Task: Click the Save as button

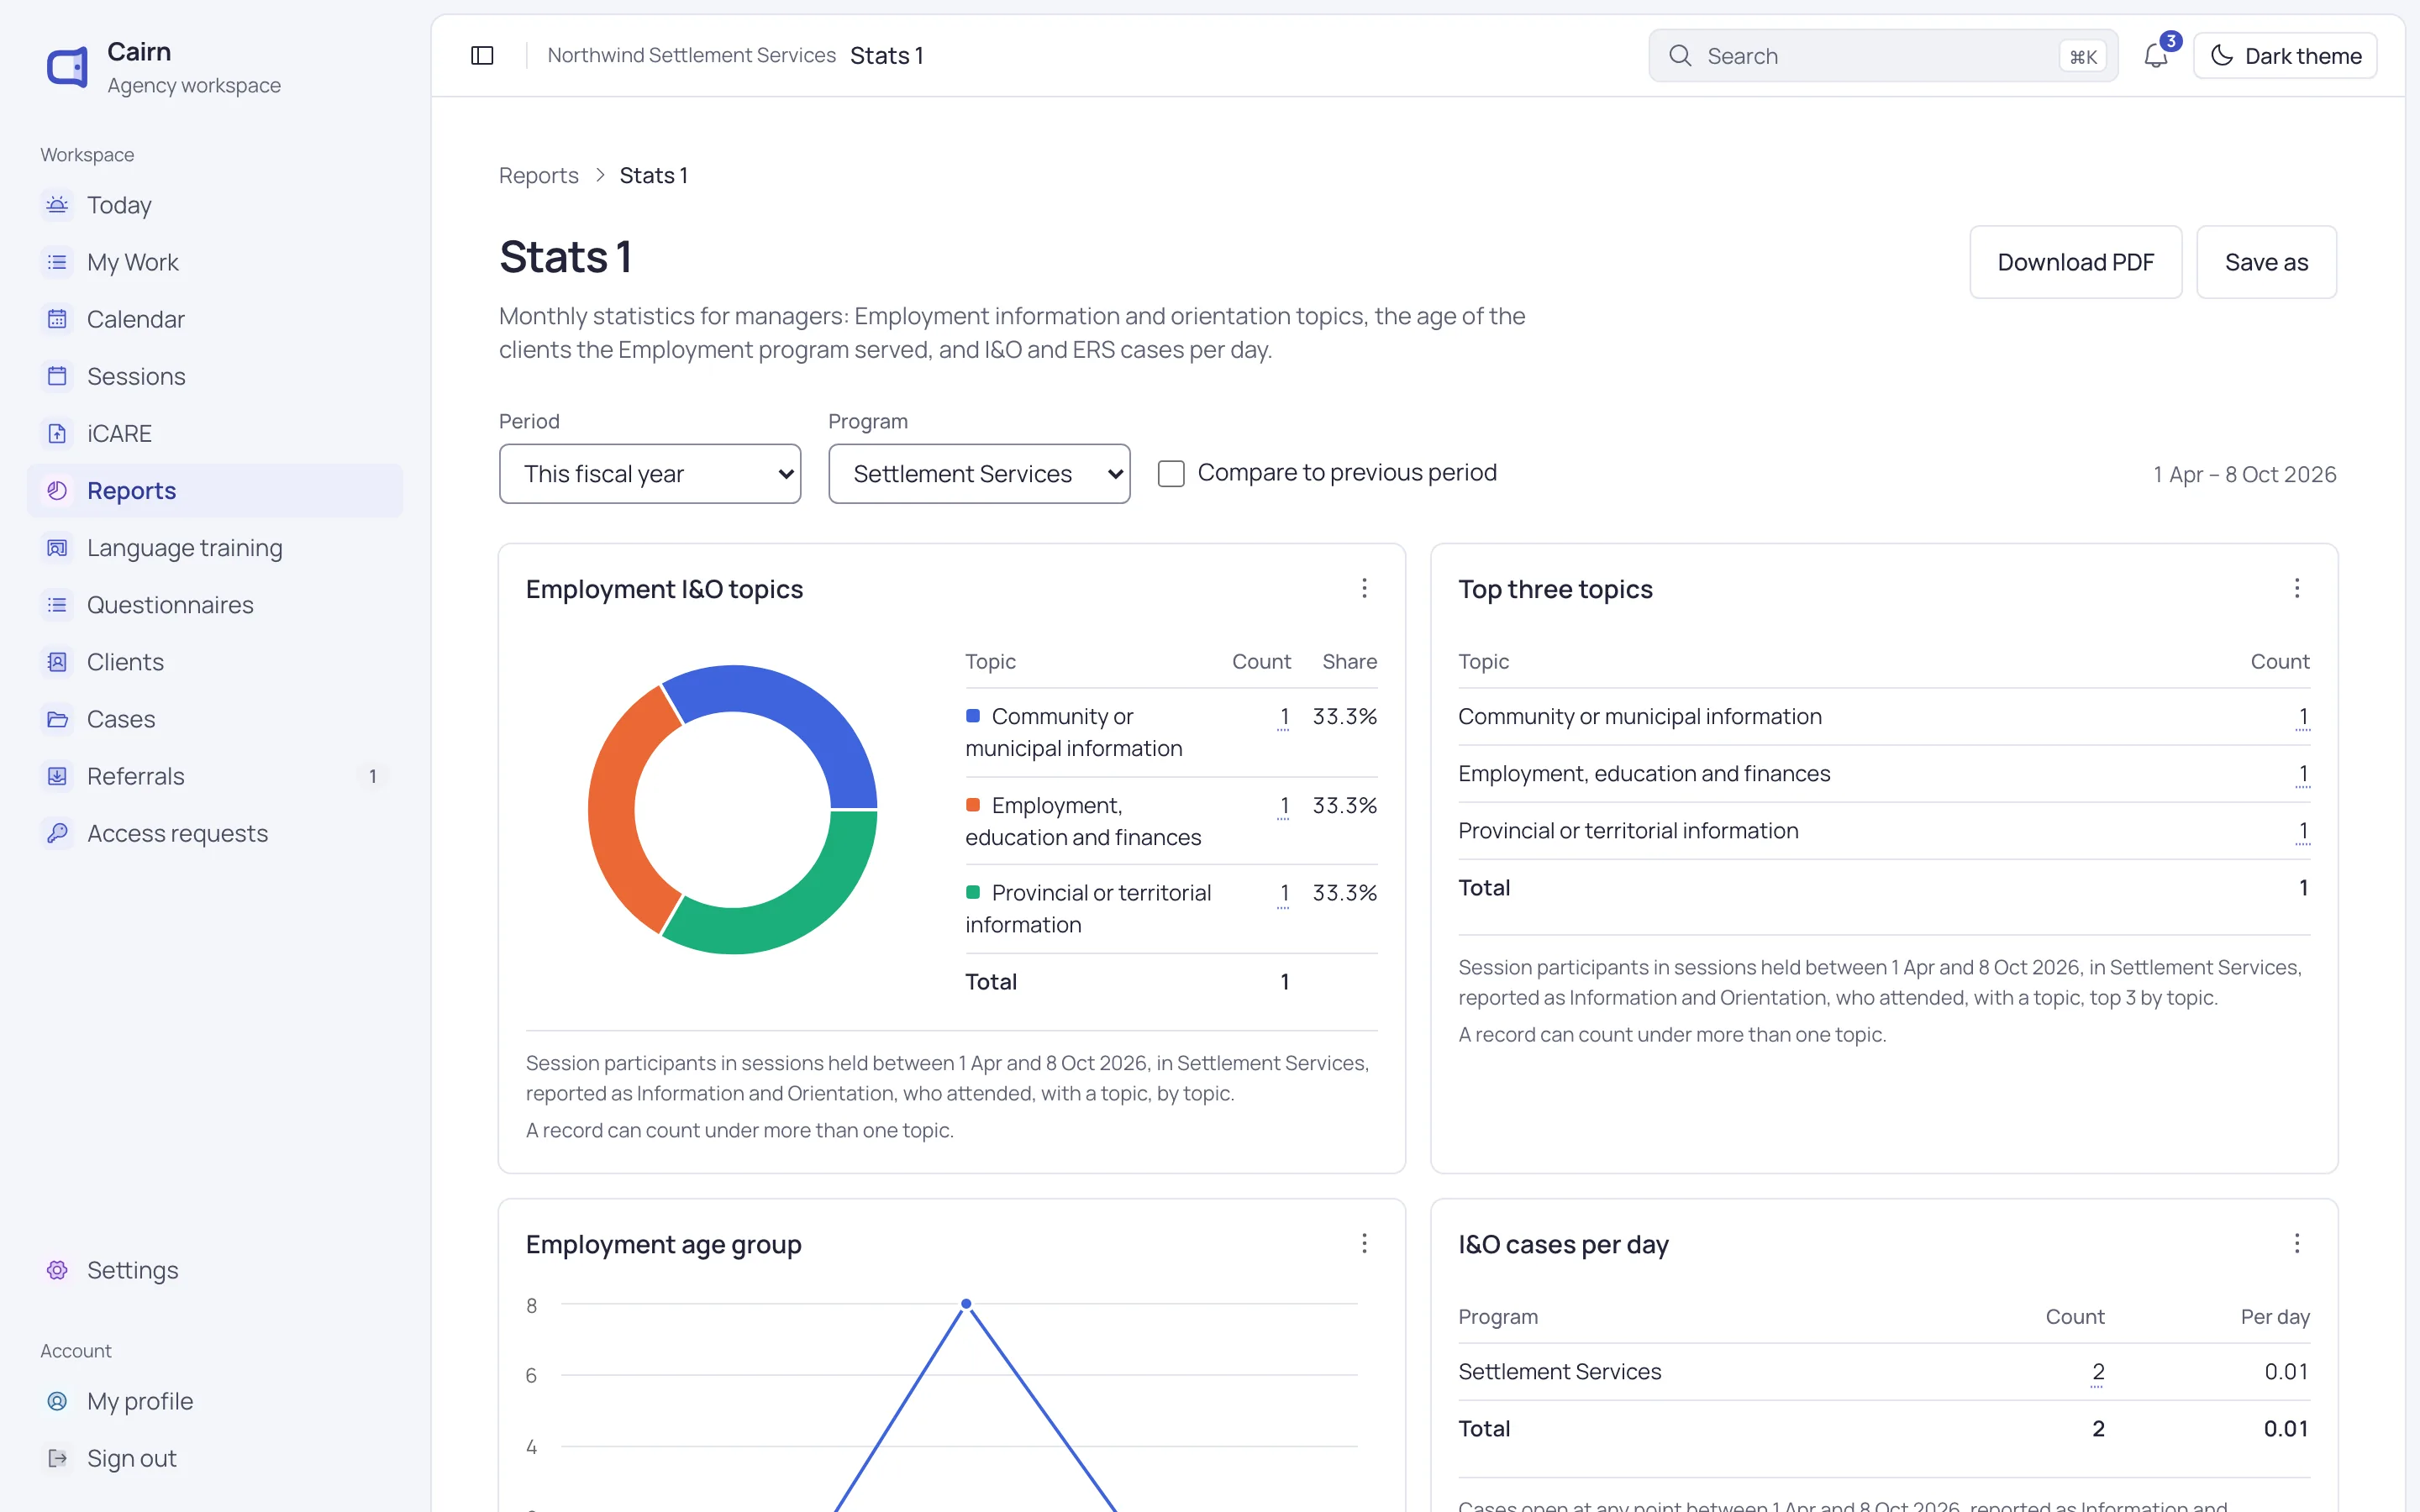Action: pos(2266,262)
